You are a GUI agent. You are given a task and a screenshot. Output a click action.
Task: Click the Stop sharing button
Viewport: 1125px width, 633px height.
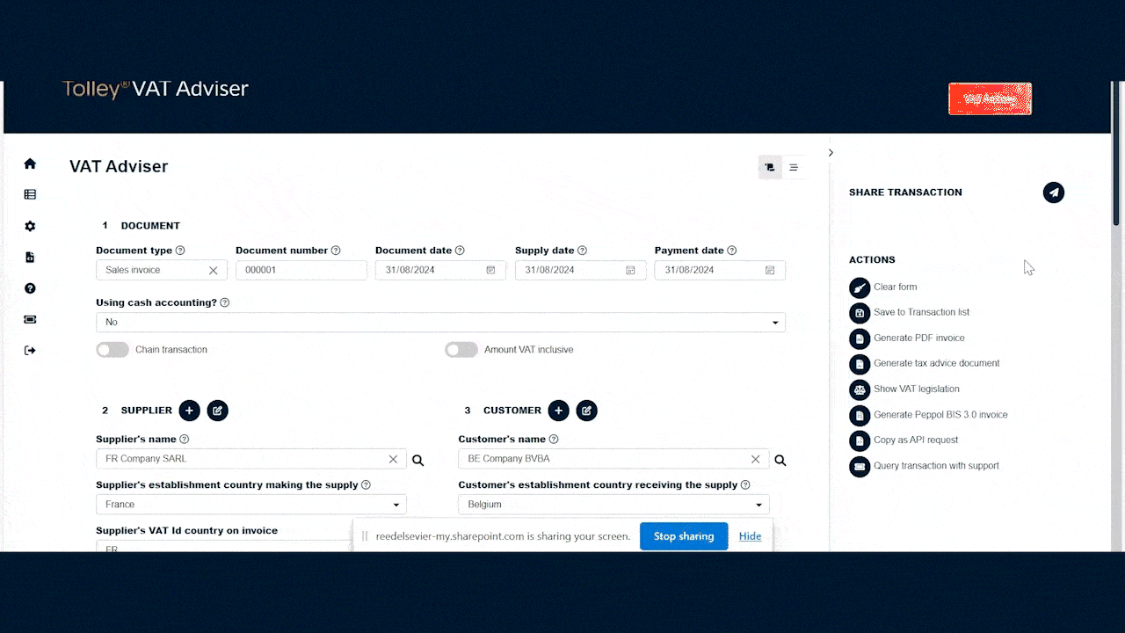pos(683,536)
